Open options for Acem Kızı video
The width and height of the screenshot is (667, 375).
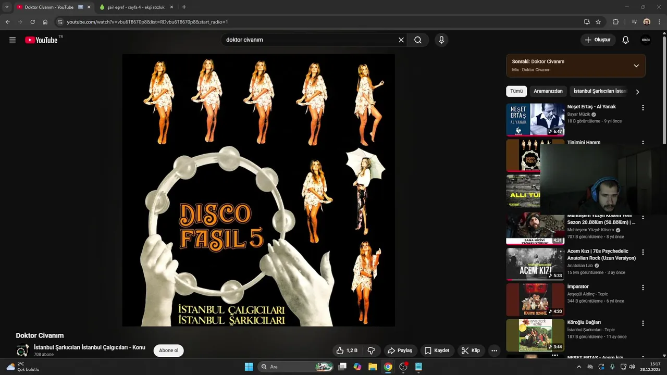tap(643, 252)
